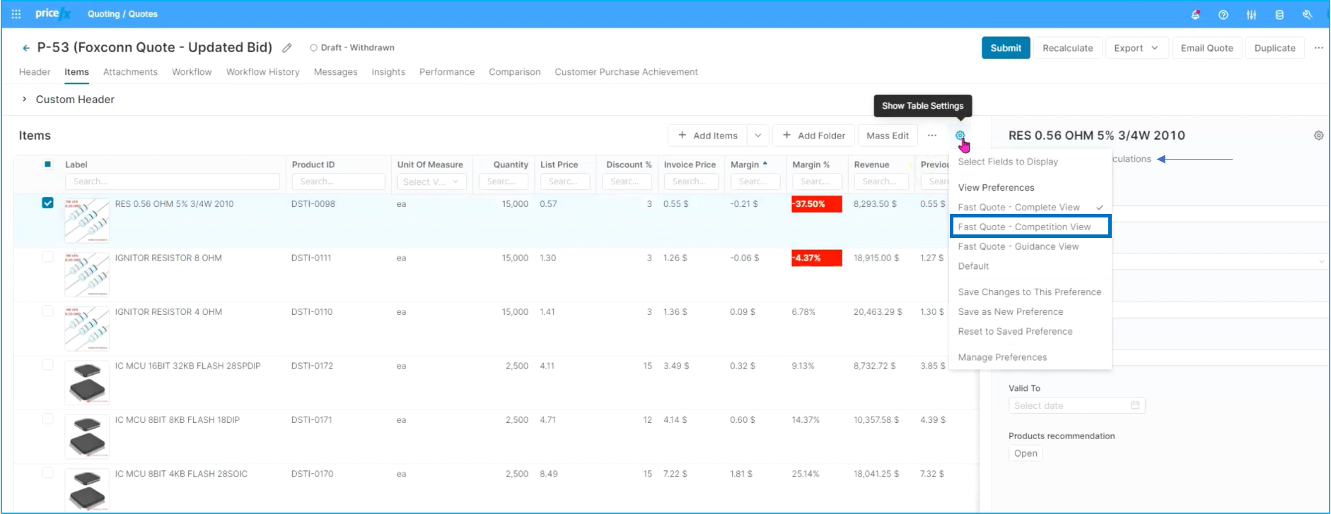Click the detail panel gear icon
Image resolution: width=1331 pixels, height=514 pixels.
tap(1318, 136)
